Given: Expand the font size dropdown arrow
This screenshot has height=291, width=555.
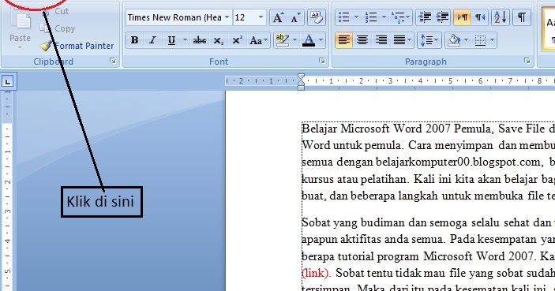Looking at the screenshot, I should click(261, 17).
